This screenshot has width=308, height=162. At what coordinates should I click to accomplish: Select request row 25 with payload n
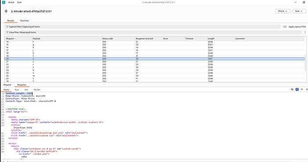click(154, 73)
